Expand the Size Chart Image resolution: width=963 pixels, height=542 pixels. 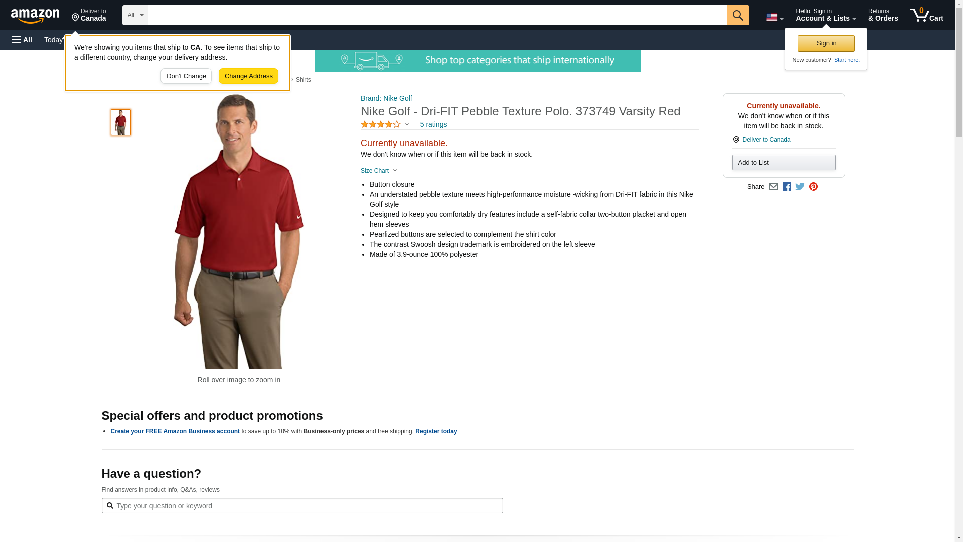coord(379,171)
